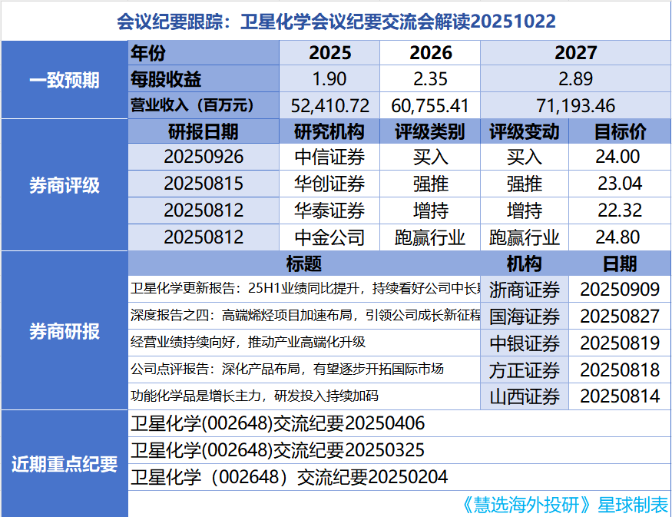Select target price 22.32
Viewport: 672px width, 517px height.
click(x=620, y=210)
